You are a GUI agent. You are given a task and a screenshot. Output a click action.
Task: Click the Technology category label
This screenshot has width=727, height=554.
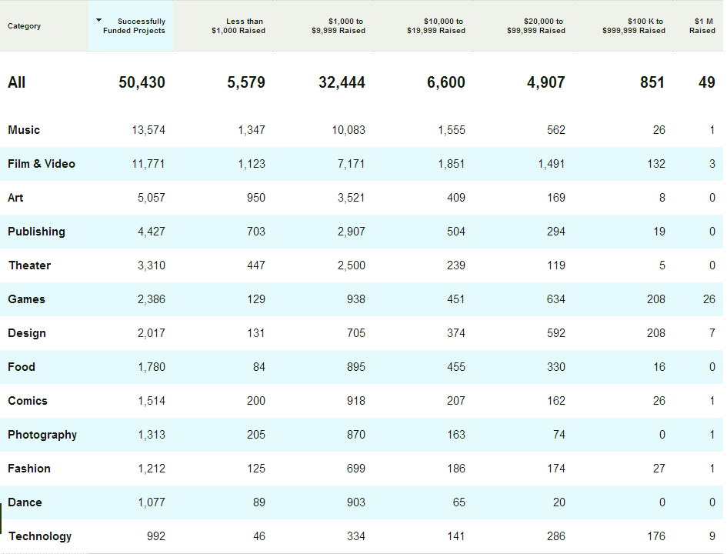40,536
